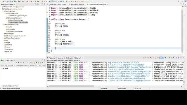This screenshot has width=187, height=105.
Task: Click the 'Smart Insert' status bar entry
Action: (x=122, y=89)
